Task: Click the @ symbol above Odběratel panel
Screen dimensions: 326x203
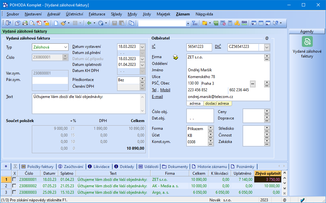Action: click(267, 38)
